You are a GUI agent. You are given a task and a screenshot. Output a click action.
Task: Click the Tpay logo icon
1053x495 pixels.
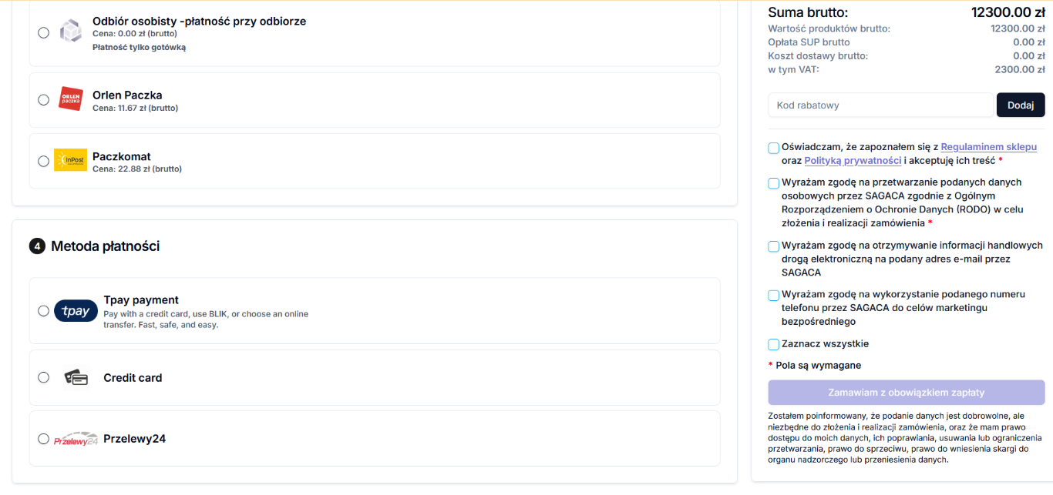[x=76, y=311]
